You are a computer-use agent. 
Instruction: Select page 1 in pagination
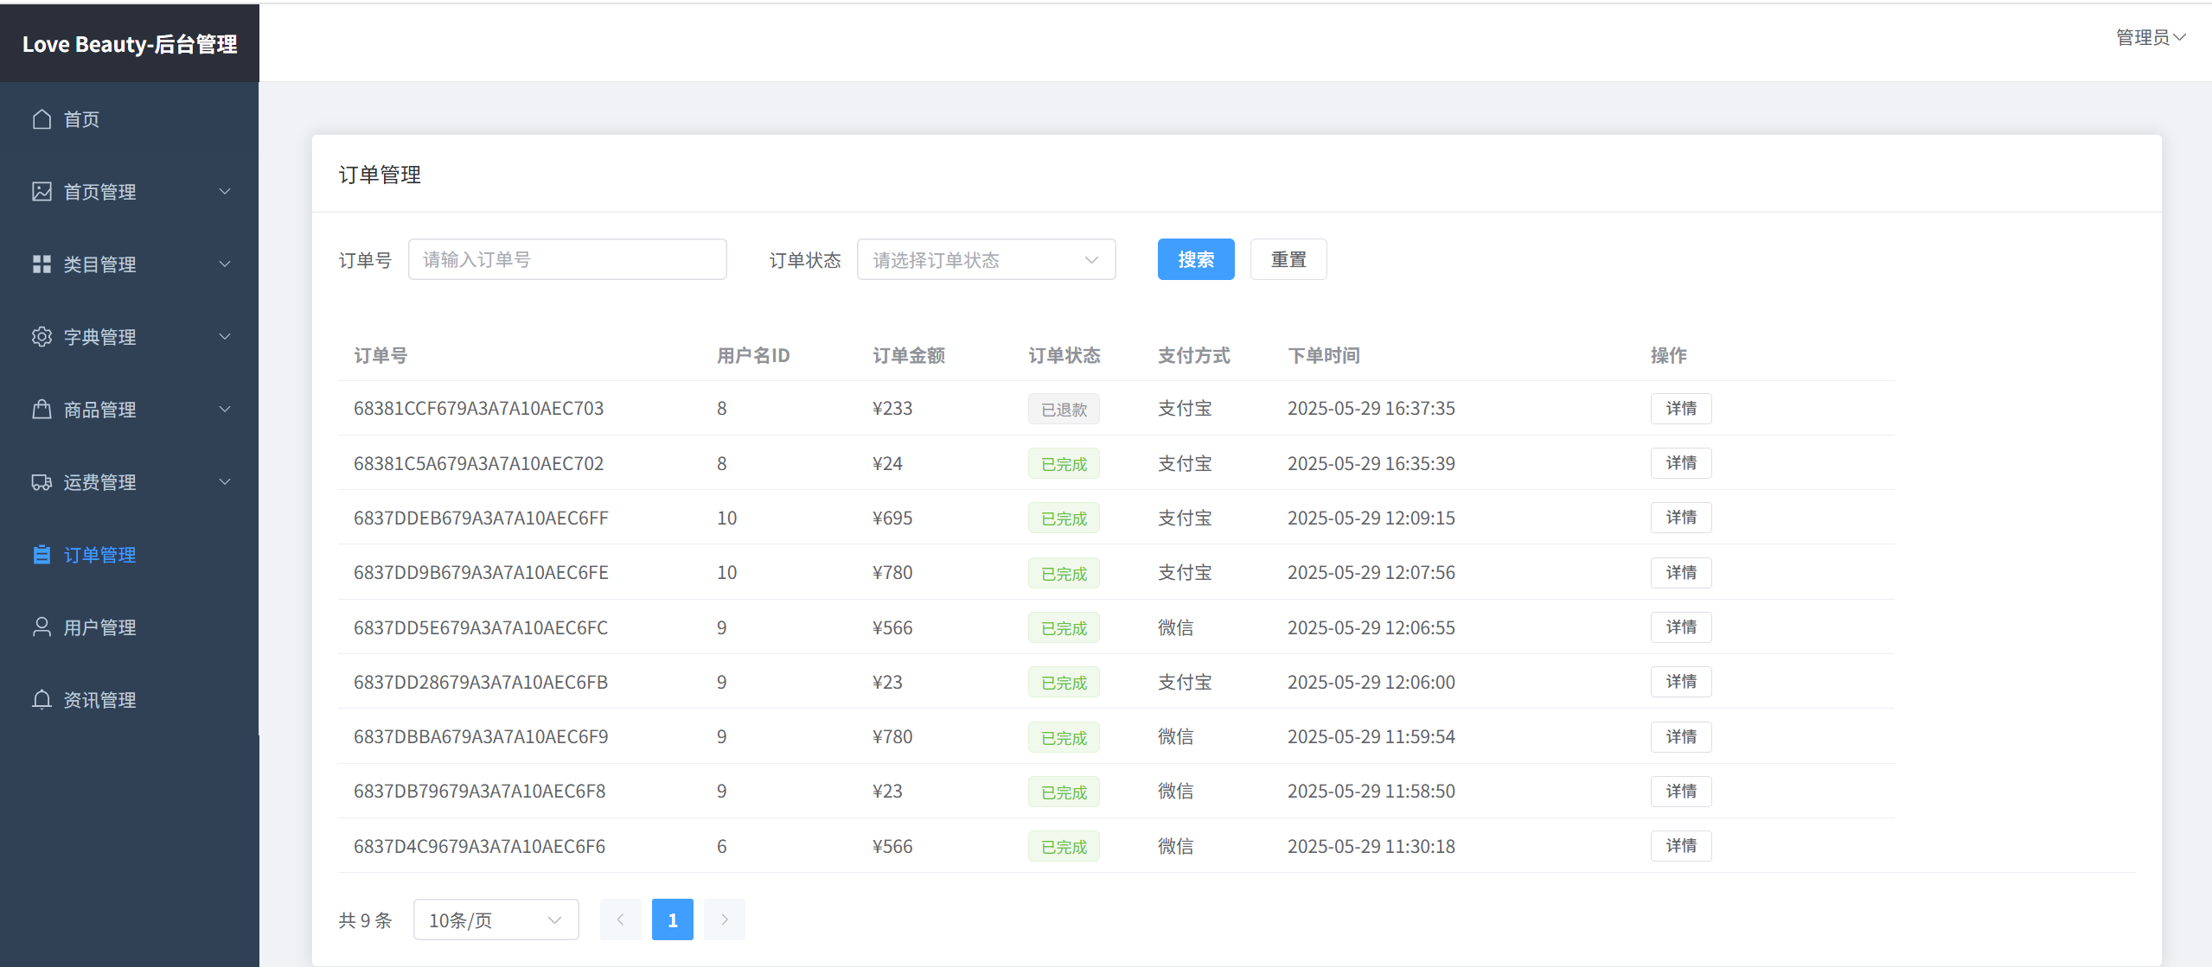[672, 920]
